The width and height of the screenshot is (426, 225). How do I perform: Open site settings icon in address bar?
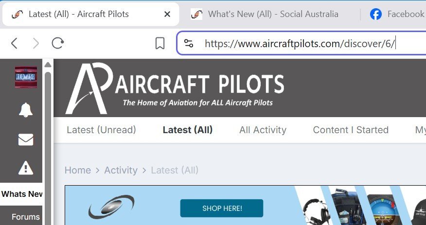(x=189, y=43)
